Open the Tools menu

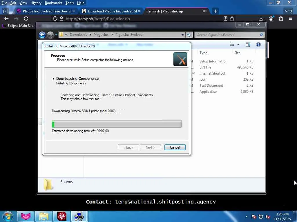70,3
